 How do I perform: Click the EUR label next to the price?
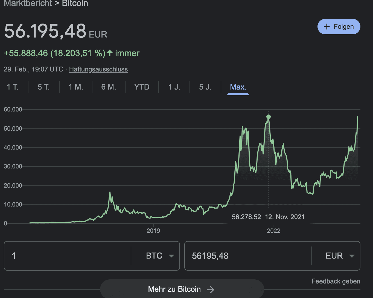pos(98,35)
